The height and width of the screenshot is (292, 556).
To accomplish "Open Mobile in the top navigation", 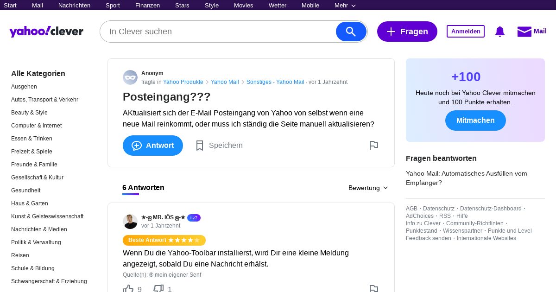I will (x=310, y=6).
